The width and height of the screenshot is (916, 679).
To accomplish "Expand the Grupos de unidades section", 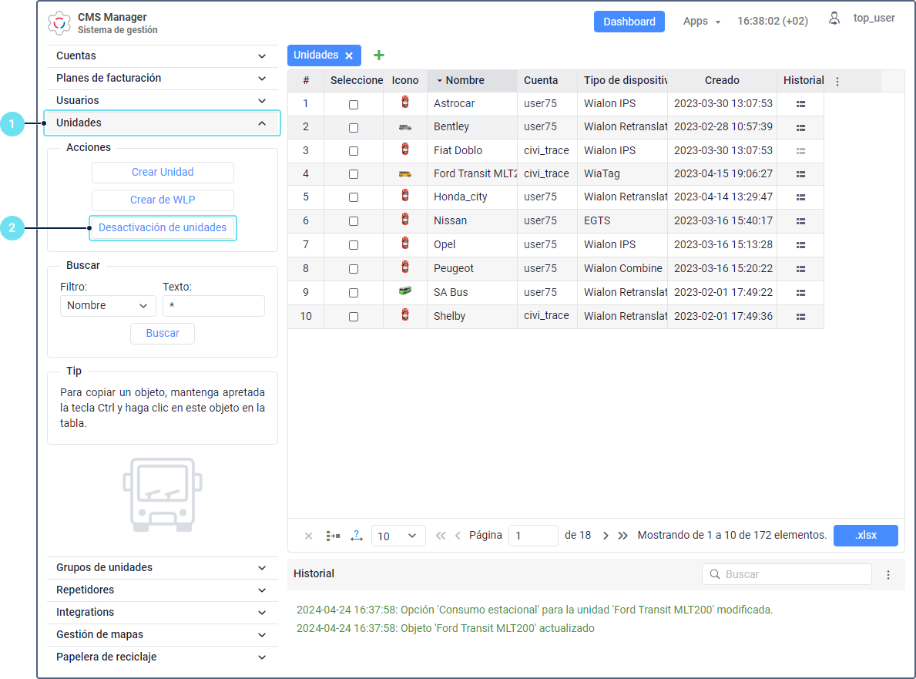I will point(162,568).
